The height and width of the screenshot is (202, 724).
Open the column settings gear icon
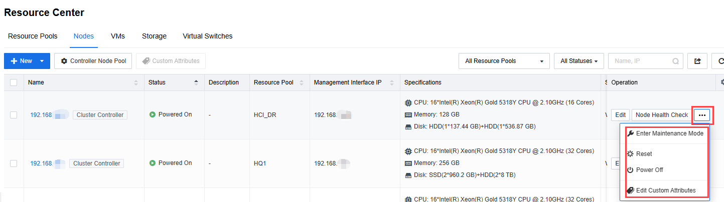coord(721,82)
